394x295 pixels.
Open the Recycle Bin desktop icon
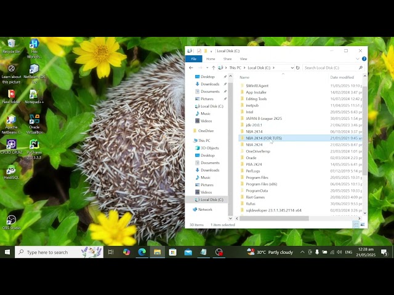coord(11,46)
